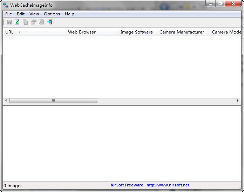Click the Image Software column header

click(137, 32)
